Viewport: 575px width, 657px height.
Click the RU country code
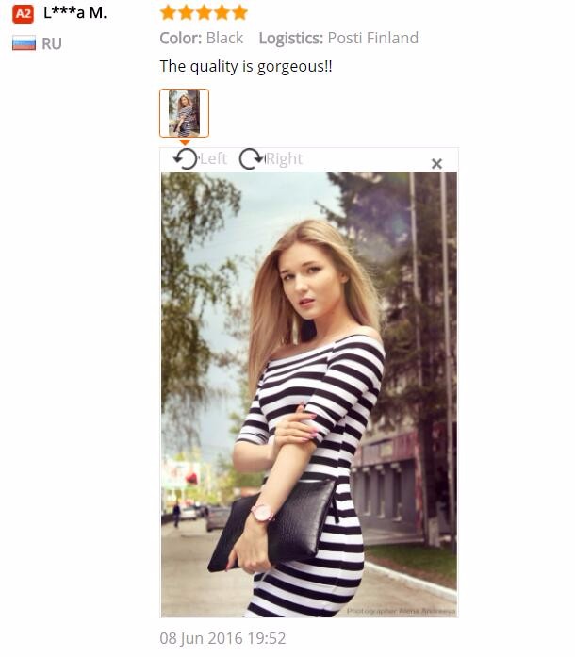pyautogui.click(x=52, y=43)
